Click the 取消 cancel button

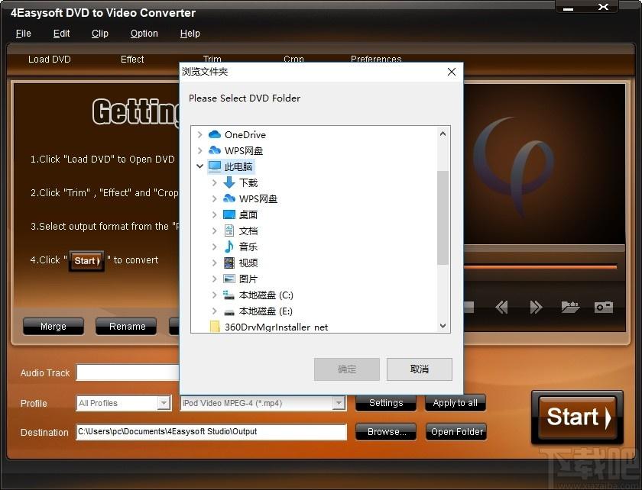(x=420, y=369)
